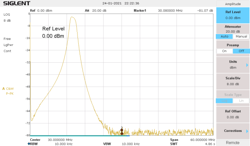Image resolution: width=250 pixels, height=146 pixels.
Task: Click the Remote status label
Action: click(x=233, y=143)
